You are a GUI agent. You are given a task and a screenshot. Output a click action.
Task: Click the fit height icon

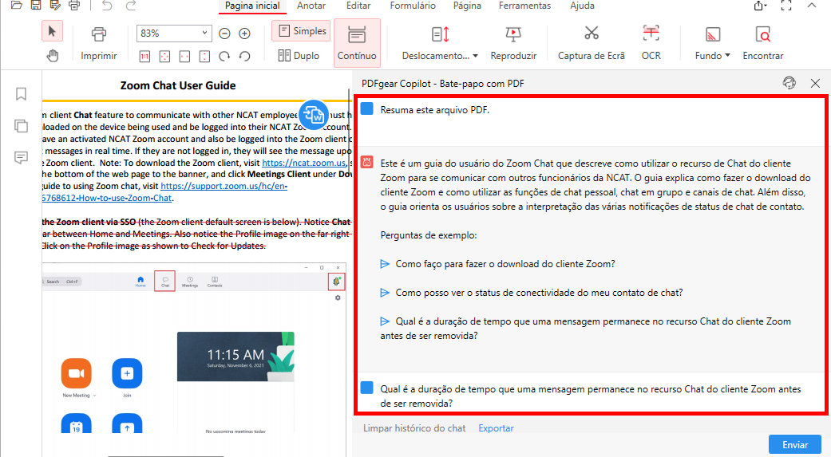[x=204, y=56]
